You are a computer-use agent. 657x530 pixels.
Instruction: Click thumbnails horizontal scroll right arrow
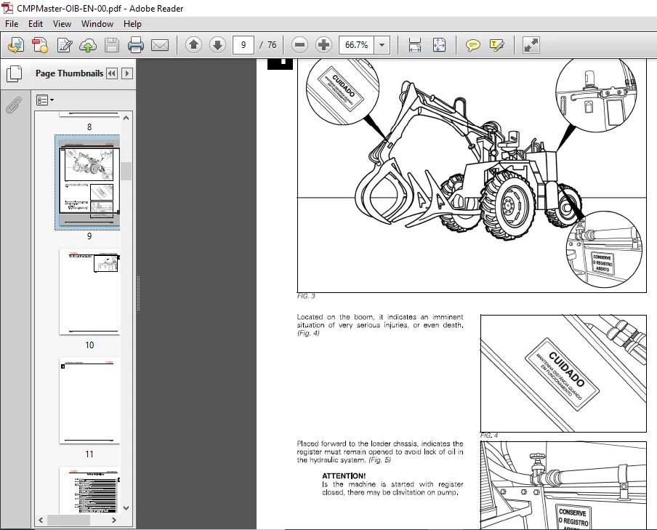point(114,520)
